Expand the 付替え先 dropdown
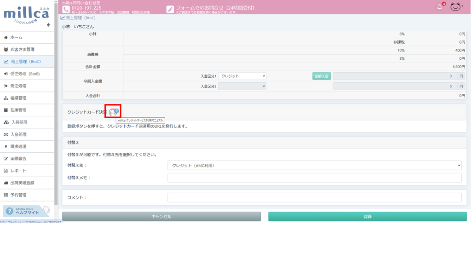Screen dimensions: 471x264 (x=314, y=165)
